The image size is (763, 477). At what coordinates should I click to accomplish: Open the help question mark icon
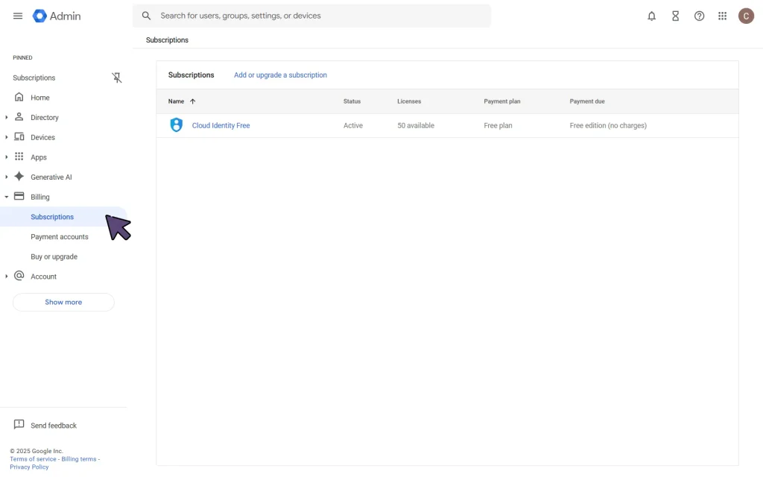(x=699, y=16)
